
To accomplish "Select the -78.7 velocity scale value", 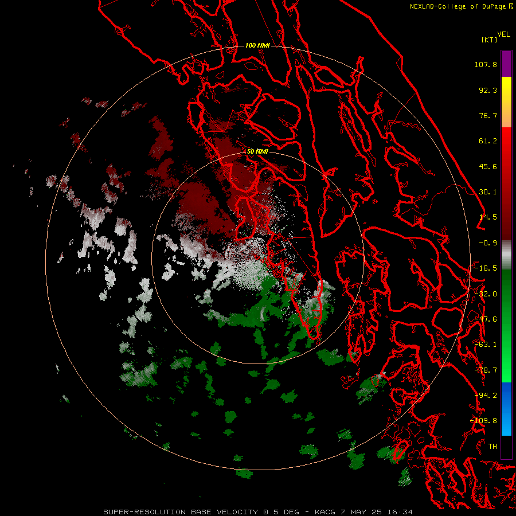I will click(x=486, y=370).
